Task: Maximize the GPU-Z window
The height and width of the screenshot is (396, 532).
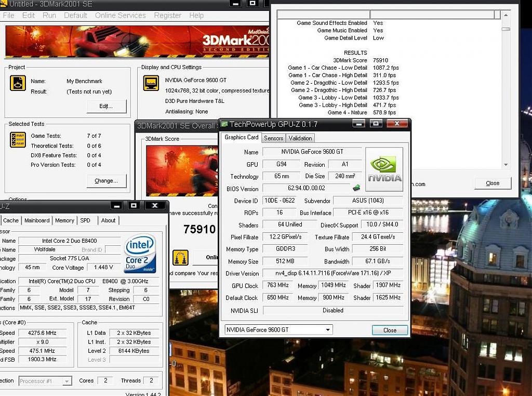Action: [376, 124]
